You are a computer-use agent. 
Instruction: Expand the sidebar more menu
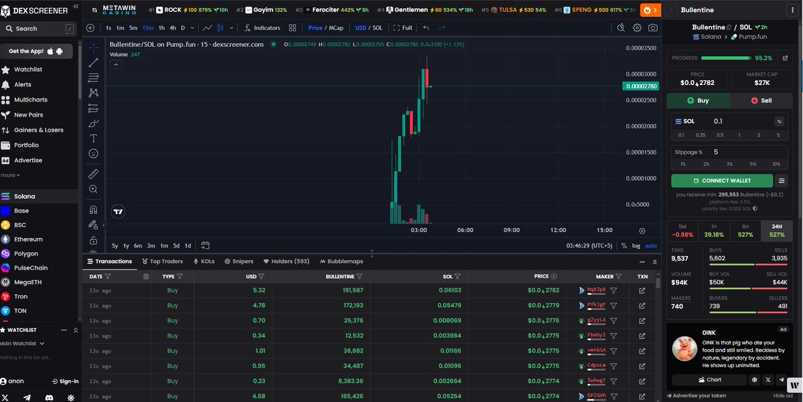[x=10, y=175]
